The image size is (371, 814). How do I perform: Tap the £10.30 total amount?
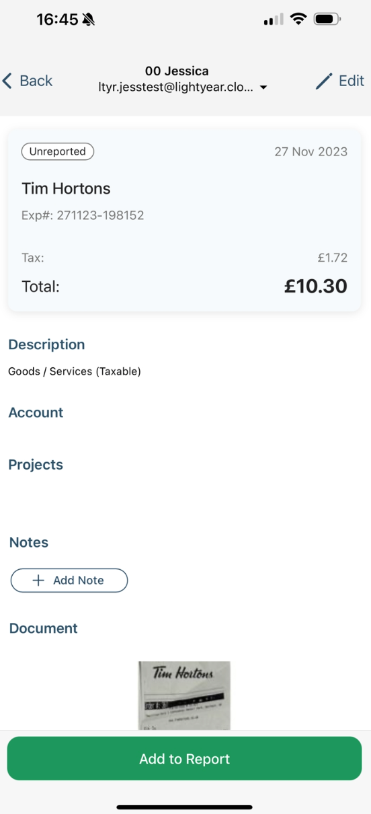click(316, 287)
